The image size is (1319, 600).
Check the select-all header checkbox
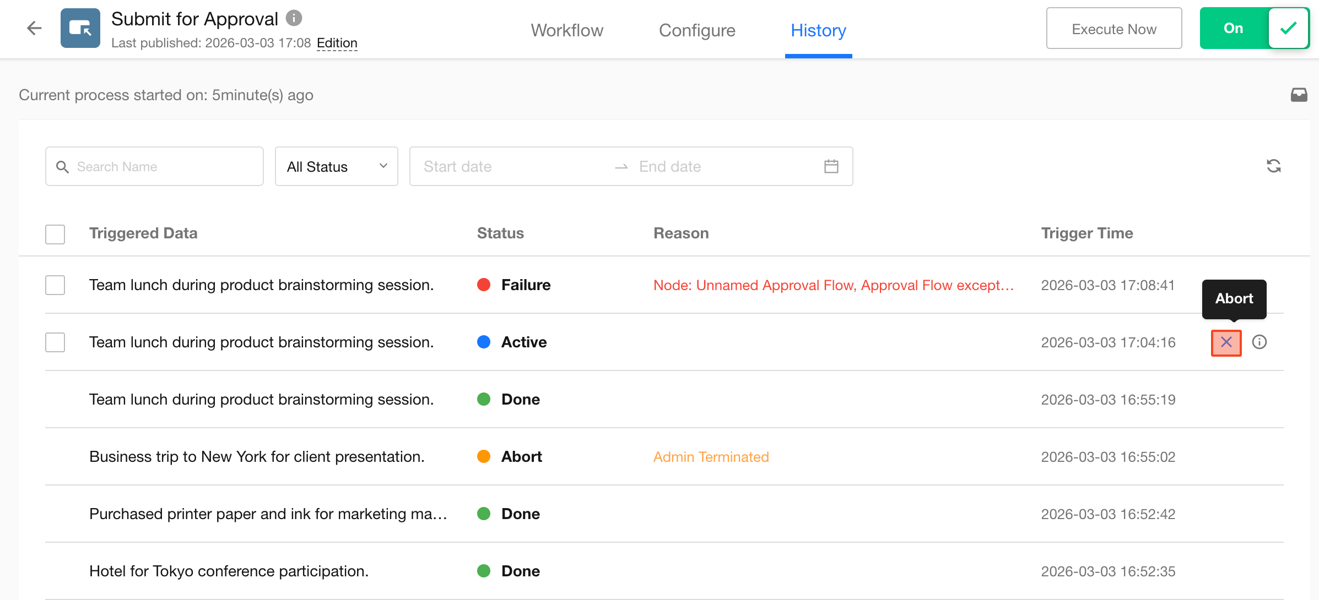[55, 234]
